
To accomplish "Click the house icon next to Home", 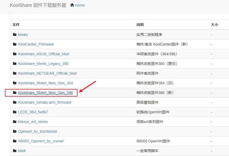I will tap(72, 5).
